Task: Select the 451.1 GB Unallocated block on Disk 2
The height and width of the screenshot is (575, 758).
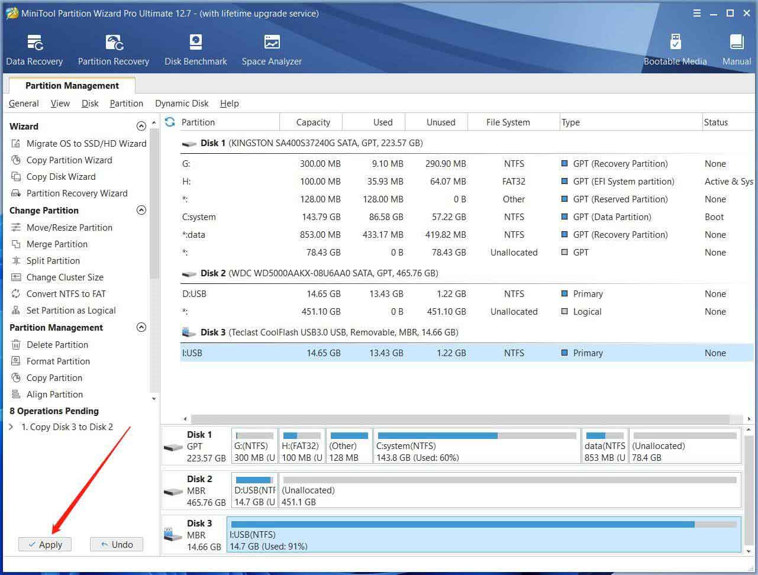Action: pyautogui.click(x=509, y=490)
